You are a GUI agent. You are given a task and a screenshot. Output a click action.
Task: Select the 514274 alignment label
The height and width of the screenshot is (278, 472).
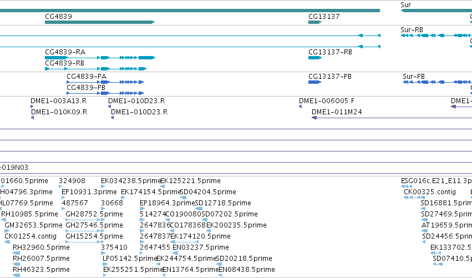(x=153, y=214)
